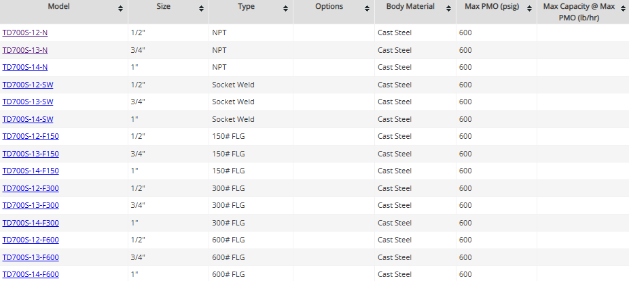Viewport: 629px width, 281px height.
Task: Select the TD700S-14-F150 model link
Action: [x=31, y=171]
